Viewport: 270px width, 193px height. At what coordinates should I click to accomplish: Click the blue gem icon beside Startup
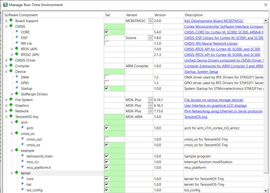[x=17, y=88]
